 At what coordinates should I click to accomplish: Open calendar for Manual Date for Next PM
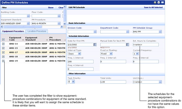127,45
